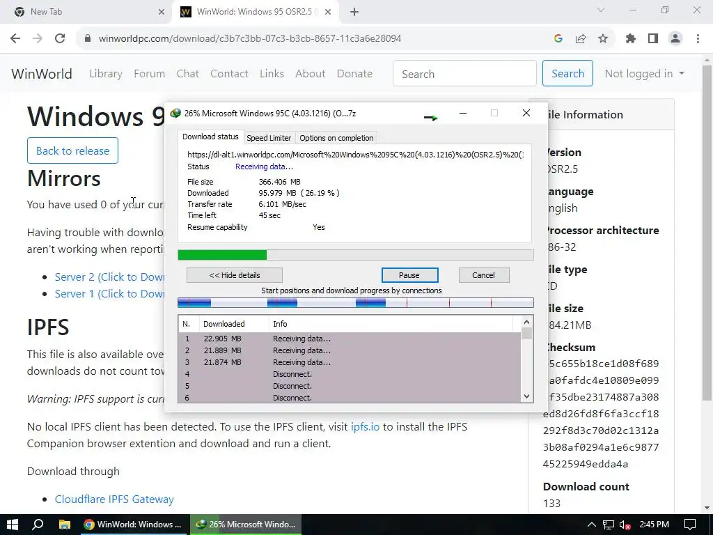Viewport: 713px width, 535px height.
Task: Click the padlock site info icon
Action: tap(88, 39)
